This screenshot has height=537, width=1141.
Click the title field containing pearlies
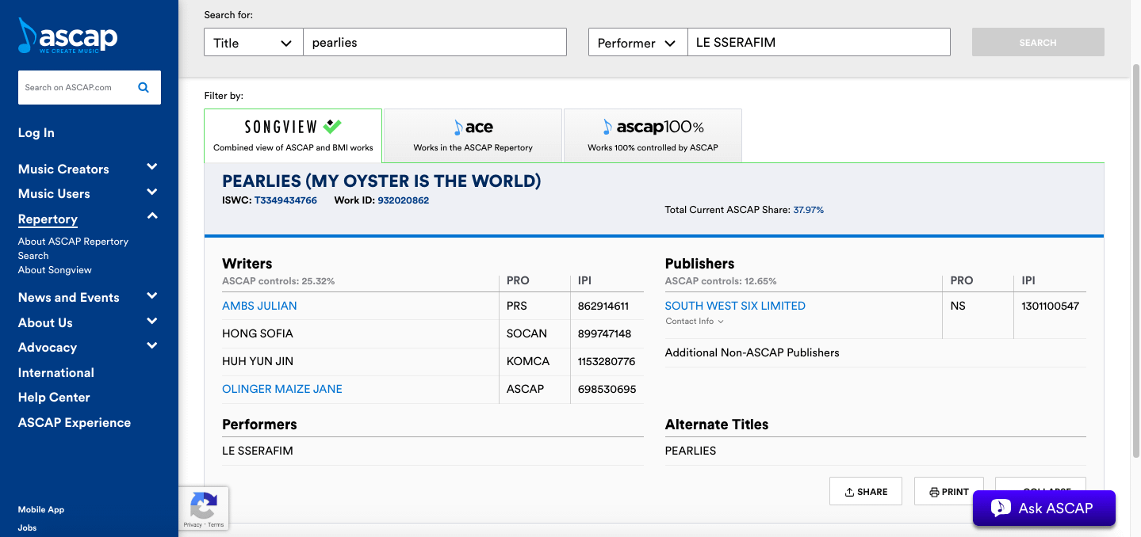(x=434, y=43)
